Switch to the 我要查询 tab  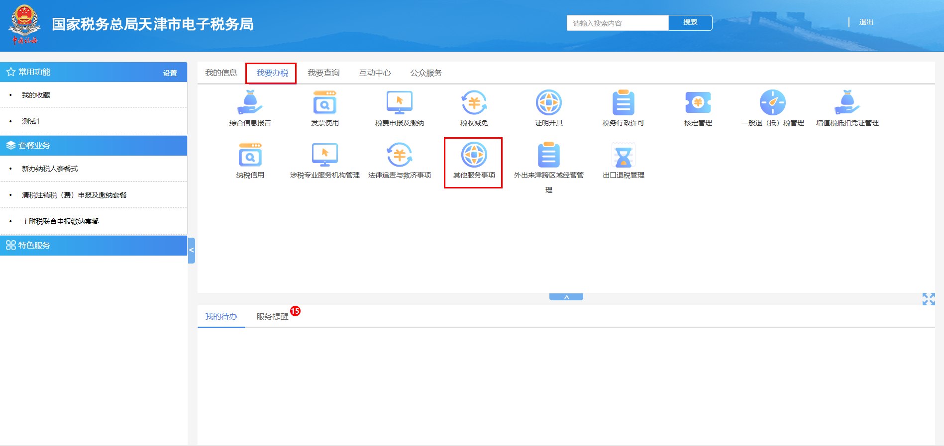tap(323, 73)
